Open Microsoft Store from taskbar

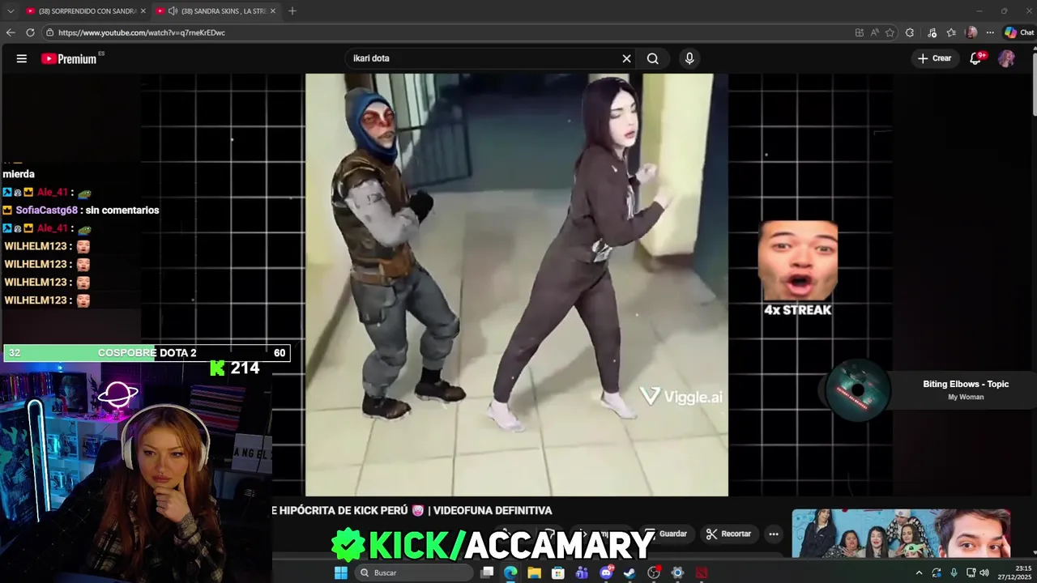pyautogui.click(x=558, y=572)
